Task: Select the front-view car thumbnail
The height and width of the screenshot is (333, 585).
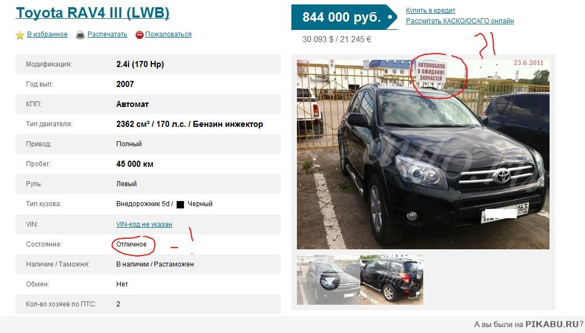Action: [329, 280]
